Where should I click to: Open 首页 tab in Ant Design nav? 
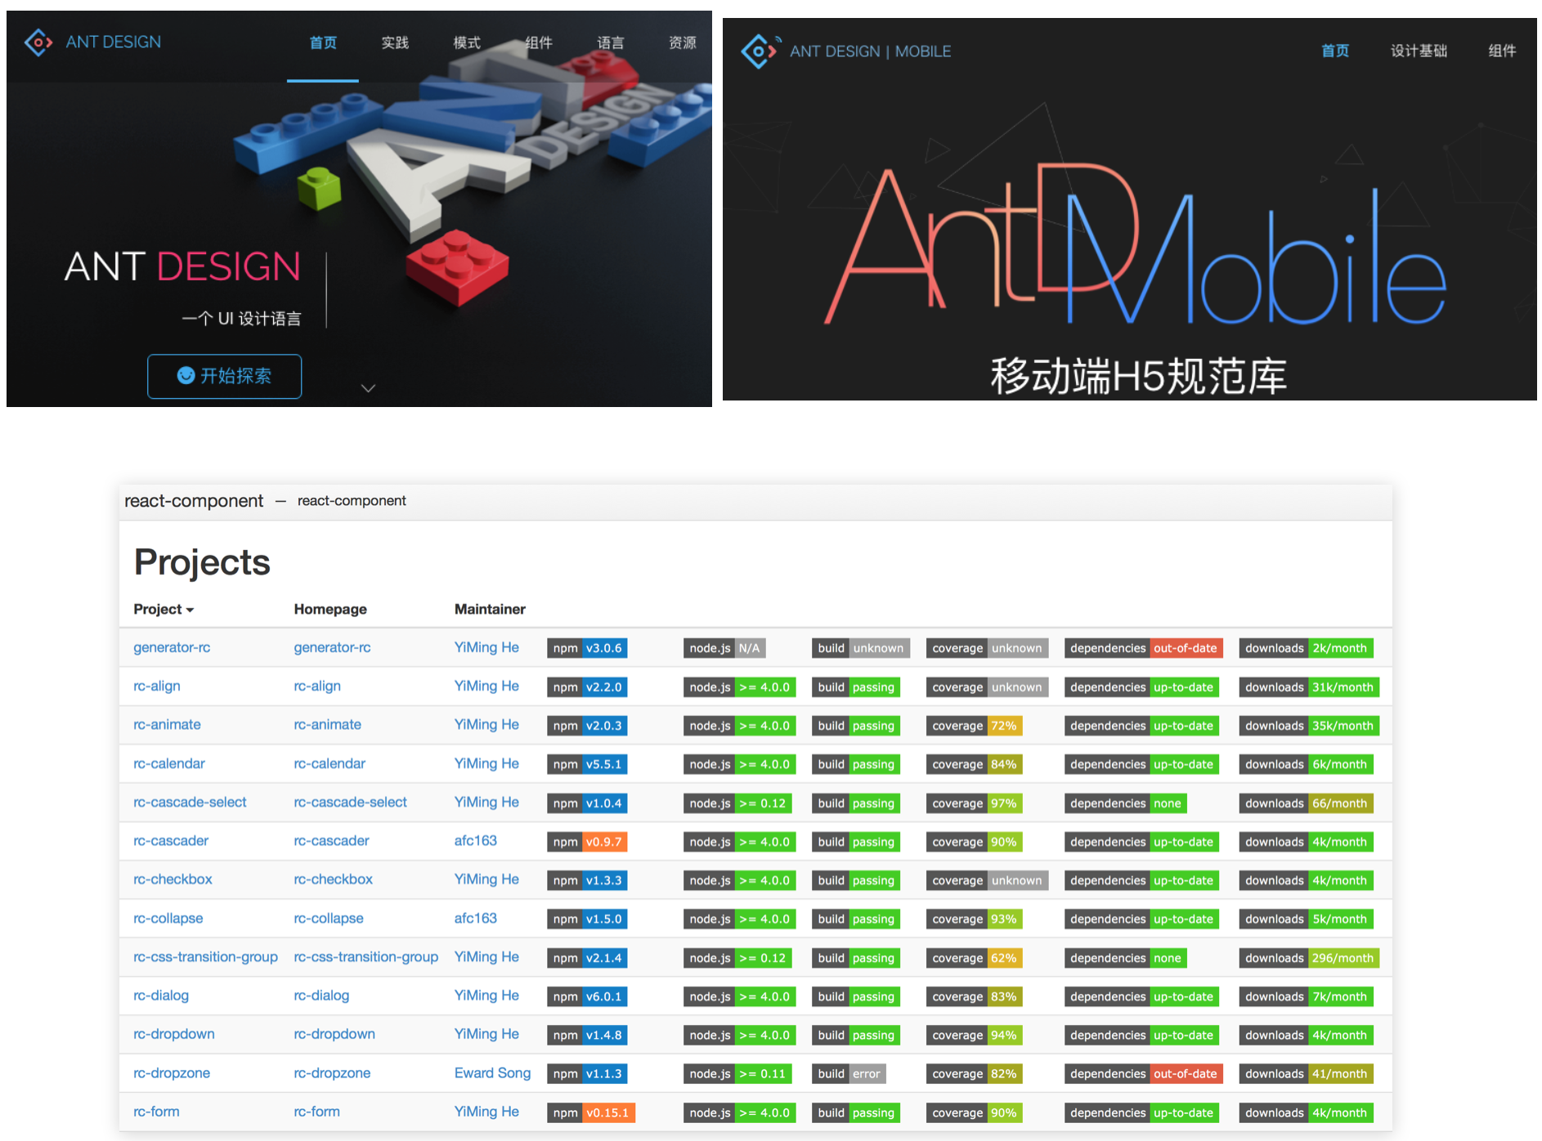(323, 43)
